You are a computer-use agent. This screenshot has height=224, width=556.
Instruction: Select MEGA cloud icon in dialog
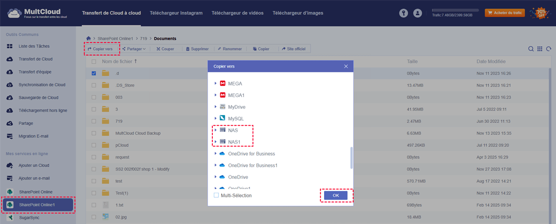point(223,84)
